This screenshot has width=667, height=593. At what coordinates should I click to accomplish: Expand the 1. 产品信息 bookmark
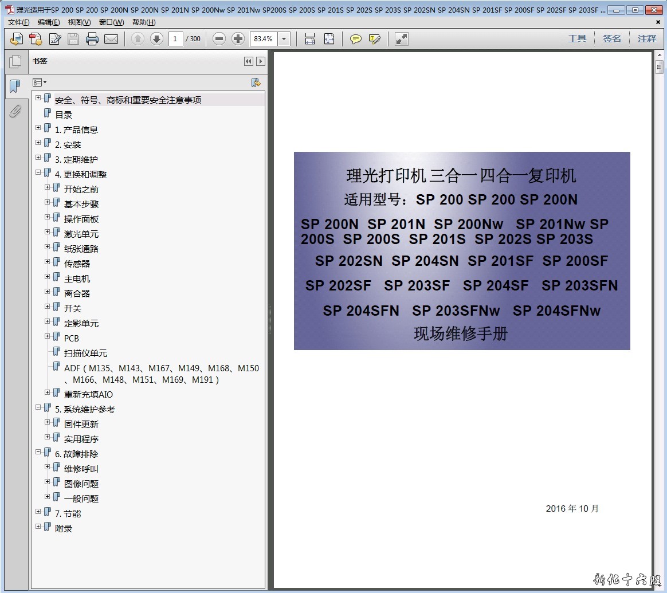point(38,127)
